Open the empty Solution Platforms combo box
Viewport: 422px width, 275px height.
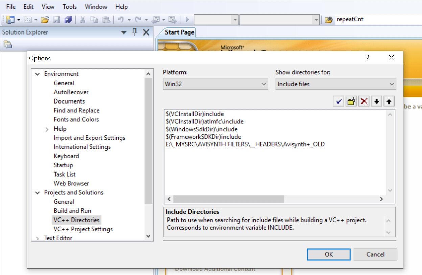click(x=280, y=20)
